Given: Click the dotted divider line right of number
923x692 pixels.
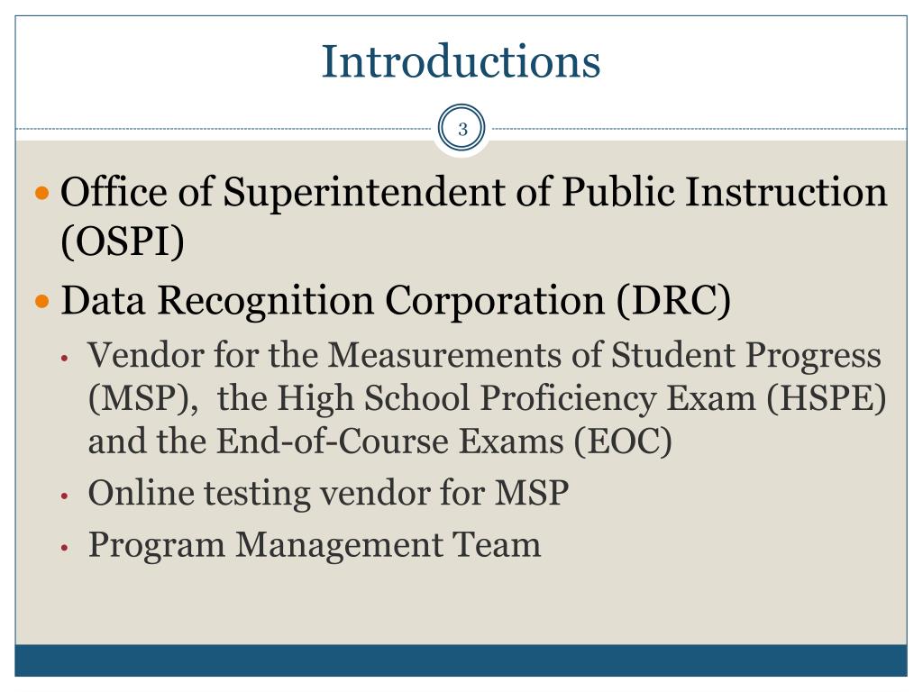Looking at the screenshot, I should pos(699,128).
